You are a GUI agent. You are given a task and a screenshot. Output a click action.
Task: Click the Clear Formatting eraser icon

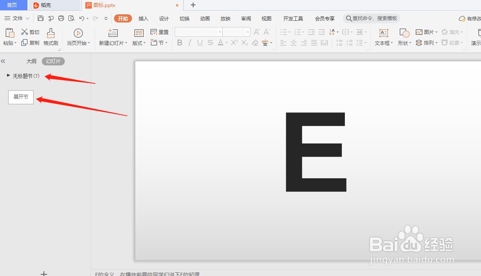(255, 43)
